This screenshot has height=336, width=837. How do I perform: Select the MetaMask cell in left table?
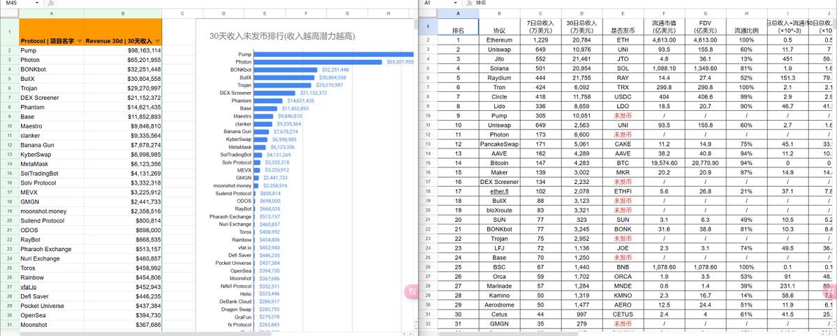(51, 165)
